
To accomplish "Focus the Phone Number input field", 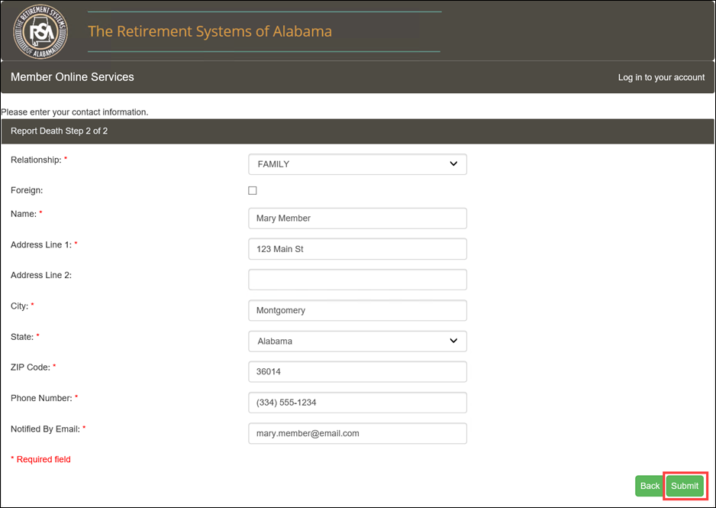I will 357,403.
